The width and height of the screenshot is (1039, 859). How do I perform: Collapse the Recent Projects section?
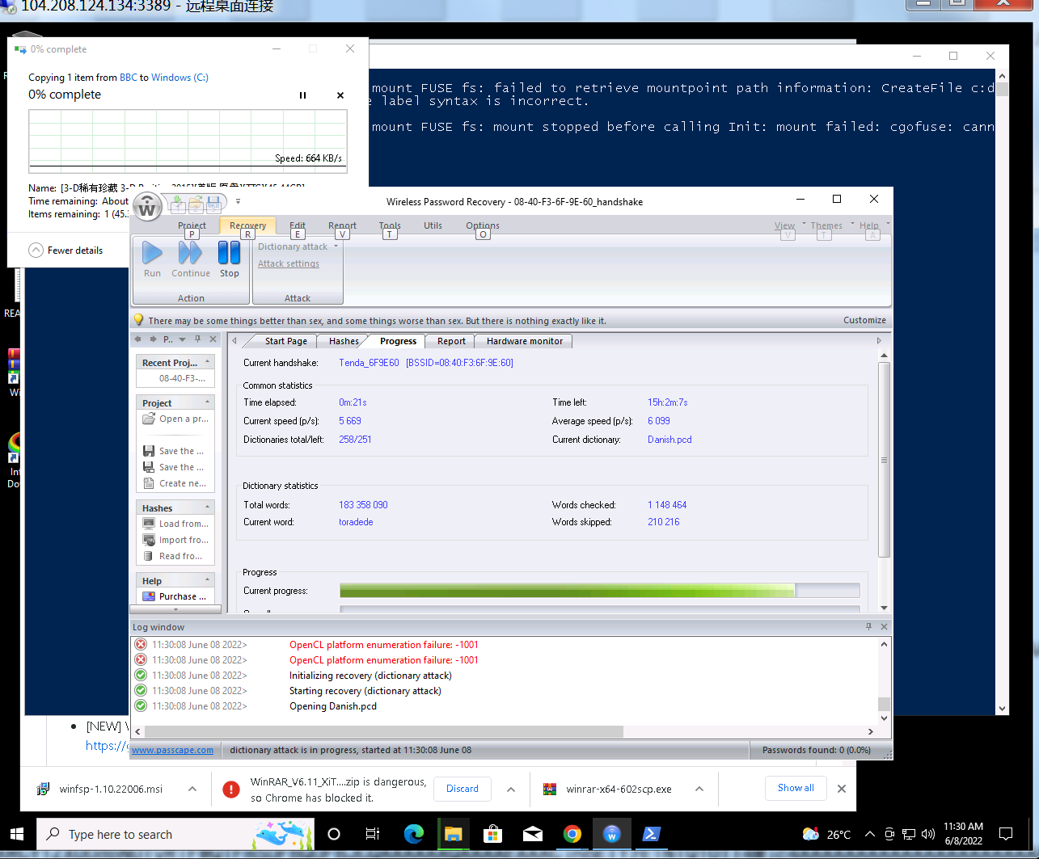[x=208, y=362]
